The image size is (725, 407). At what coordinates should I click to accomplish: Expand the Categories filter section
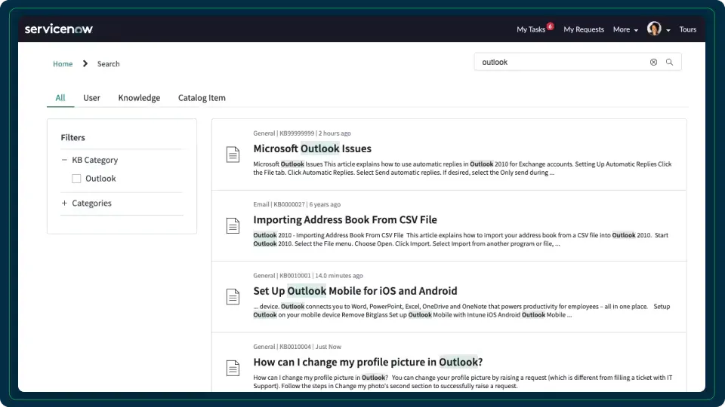pos(64,203)
